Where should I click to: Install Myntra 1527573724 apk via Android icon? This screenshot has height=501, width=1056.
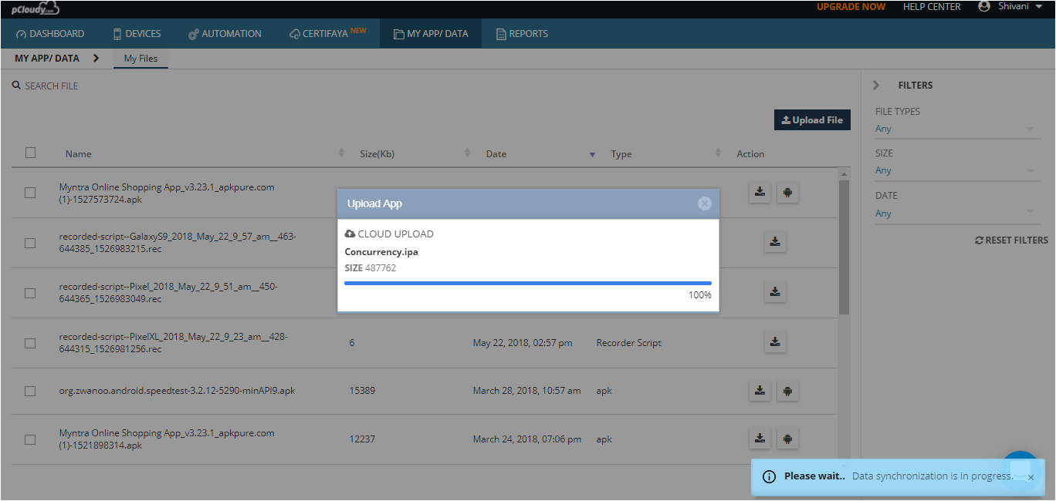(787, 193)
